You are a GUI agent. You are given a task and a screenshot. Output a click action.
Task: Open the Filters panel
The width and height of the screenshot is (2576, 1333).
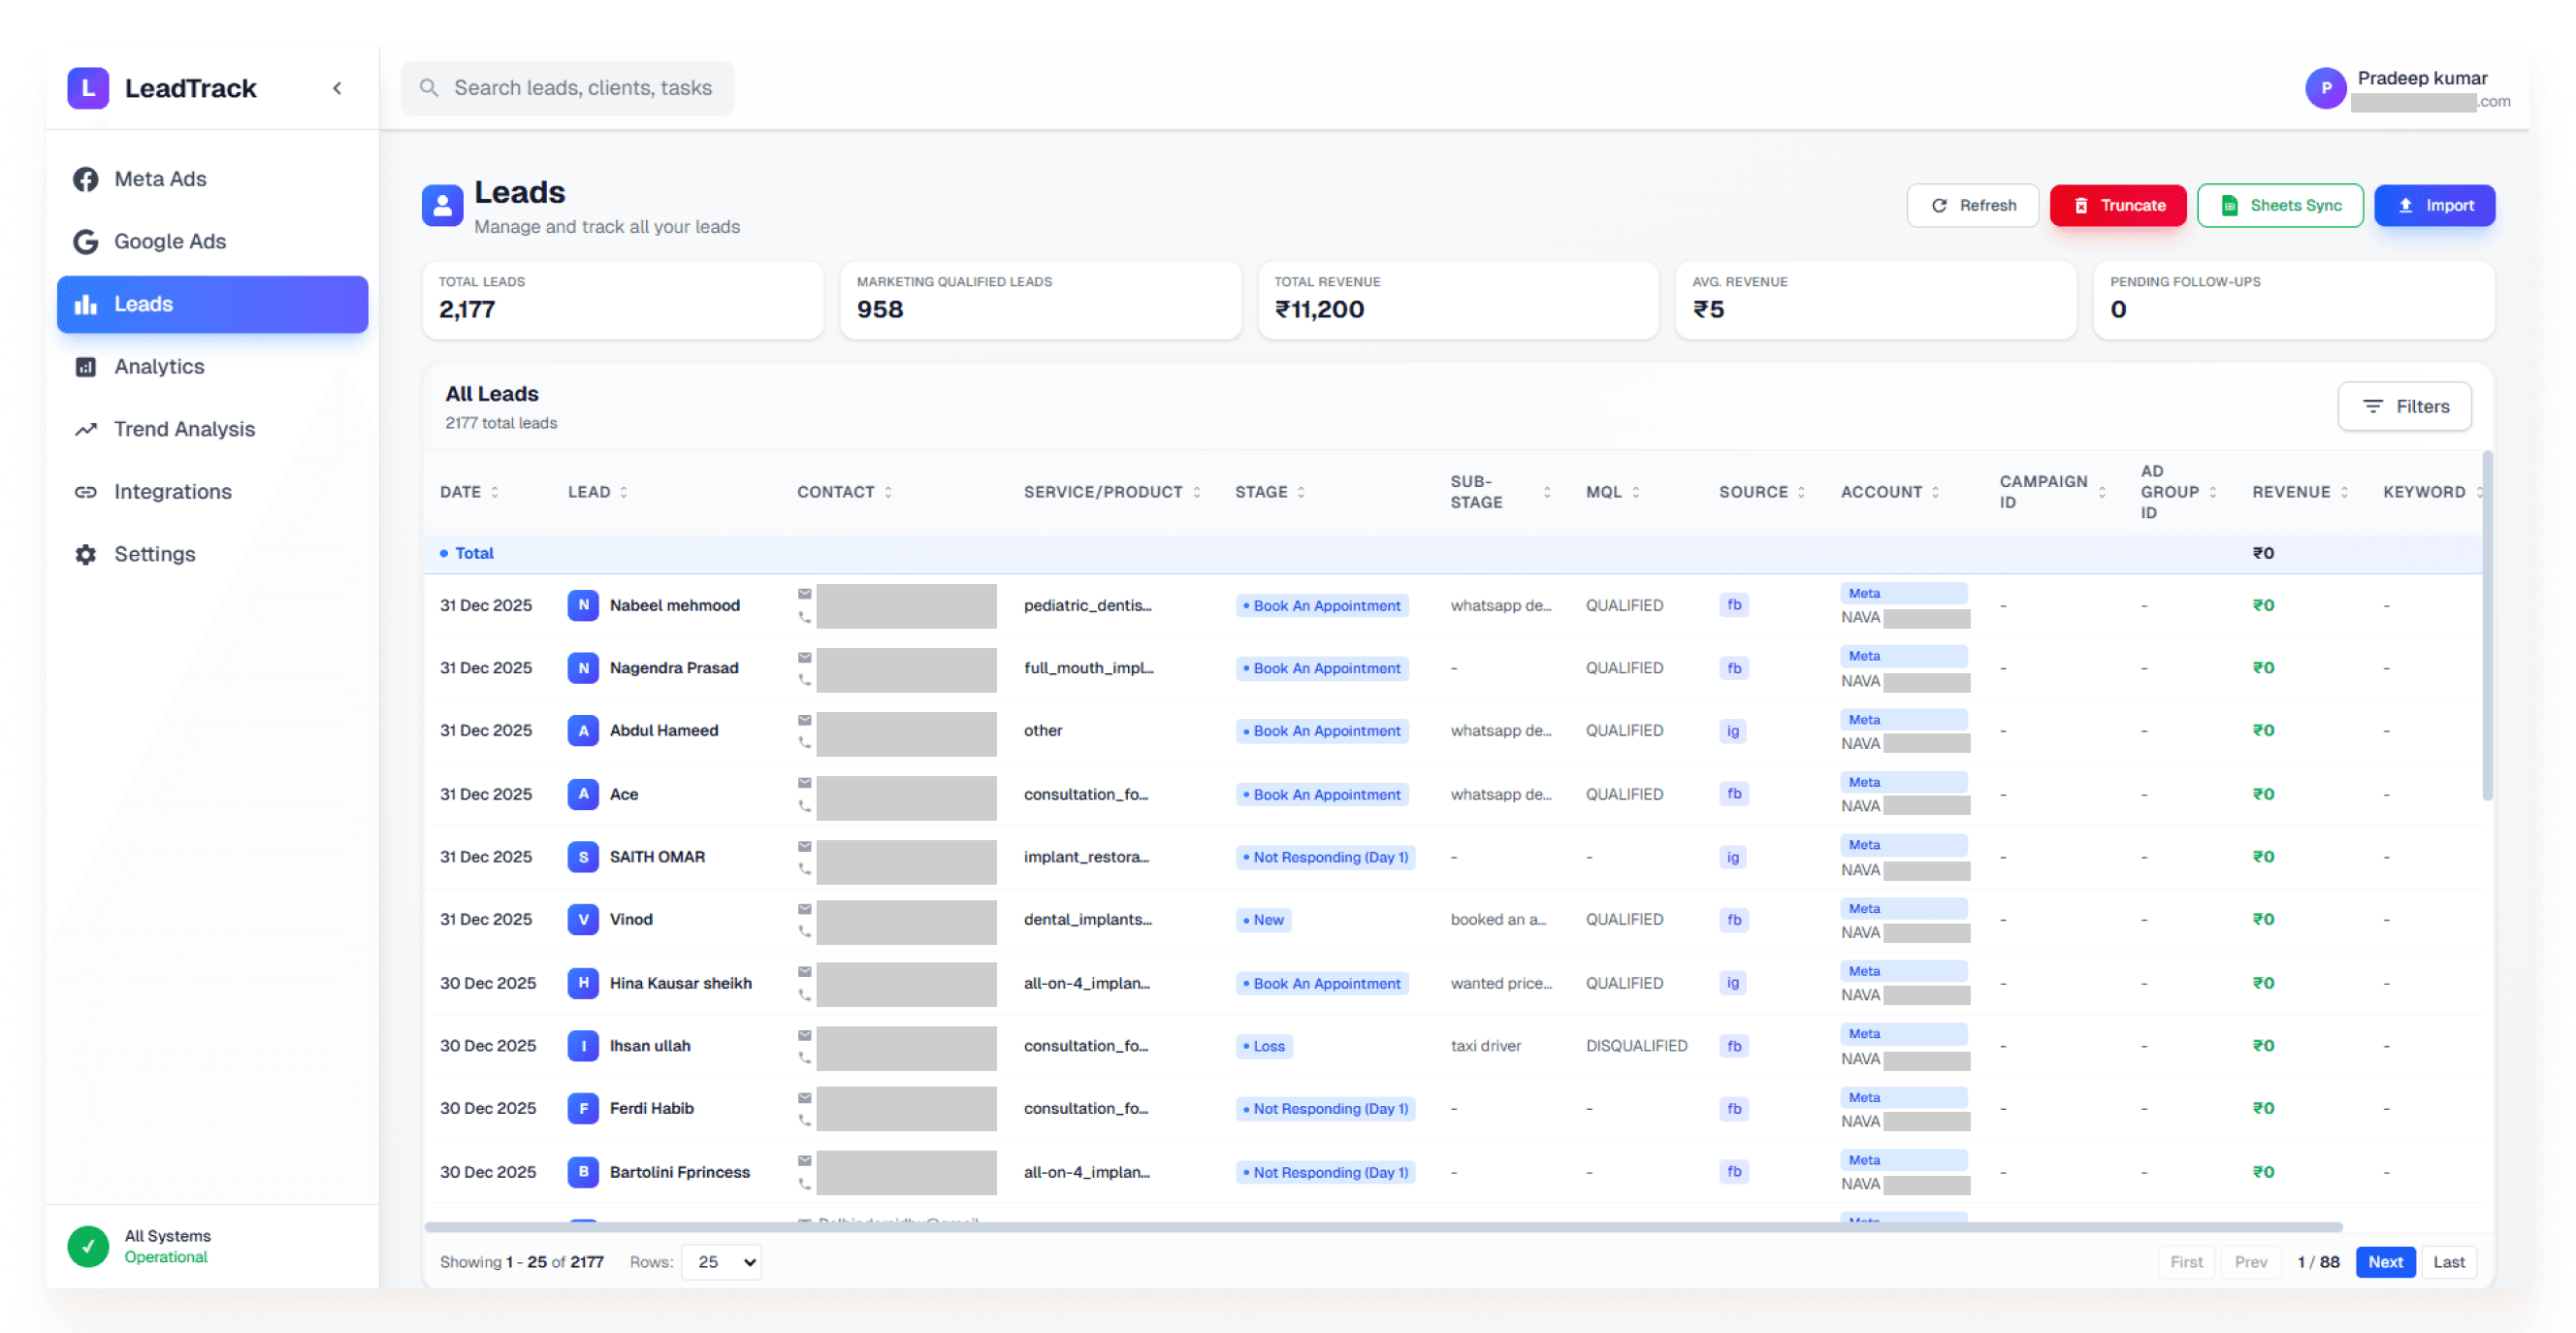(2404, 406)
